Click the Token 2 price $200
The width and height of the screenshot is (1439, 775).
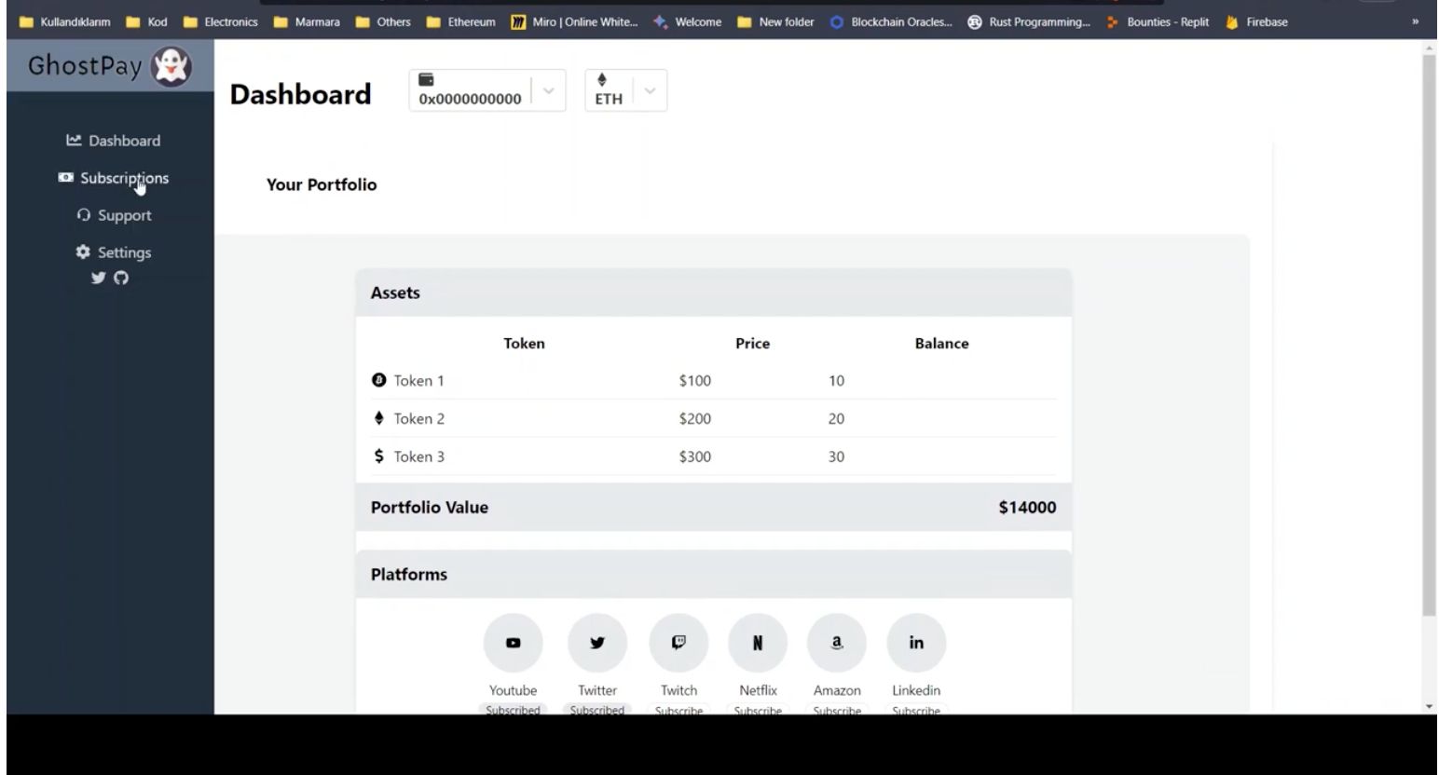(694, 418)
